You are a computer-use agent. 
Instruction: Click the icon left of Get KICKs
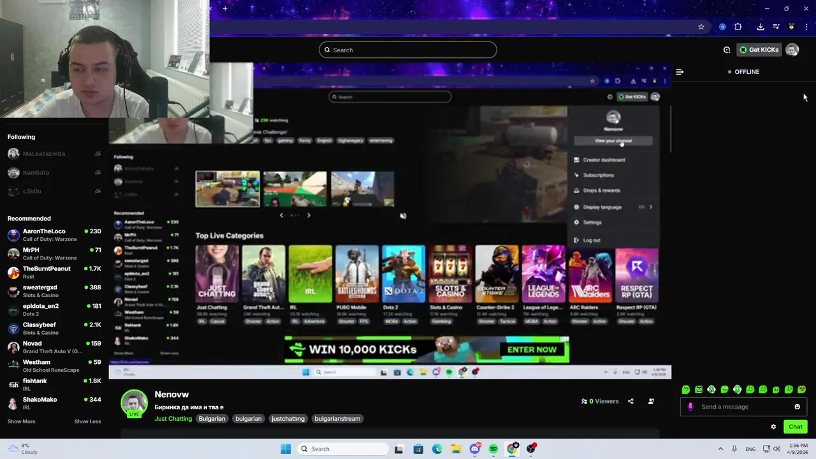(727, 50)
